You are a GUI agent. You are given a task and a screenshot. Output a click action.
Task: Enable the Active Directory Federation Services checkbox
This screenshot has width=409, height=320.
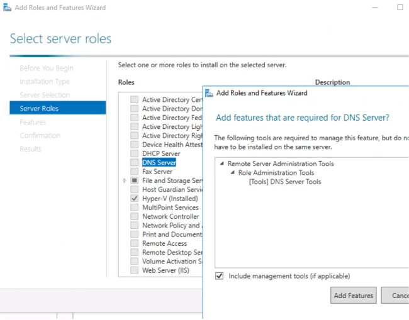click(134, 118)
